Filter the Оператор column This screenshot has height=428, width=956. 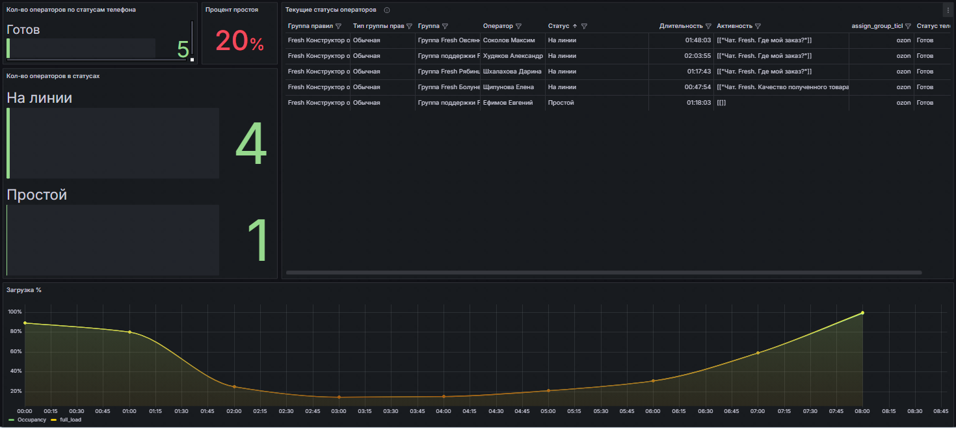(518, 27)
